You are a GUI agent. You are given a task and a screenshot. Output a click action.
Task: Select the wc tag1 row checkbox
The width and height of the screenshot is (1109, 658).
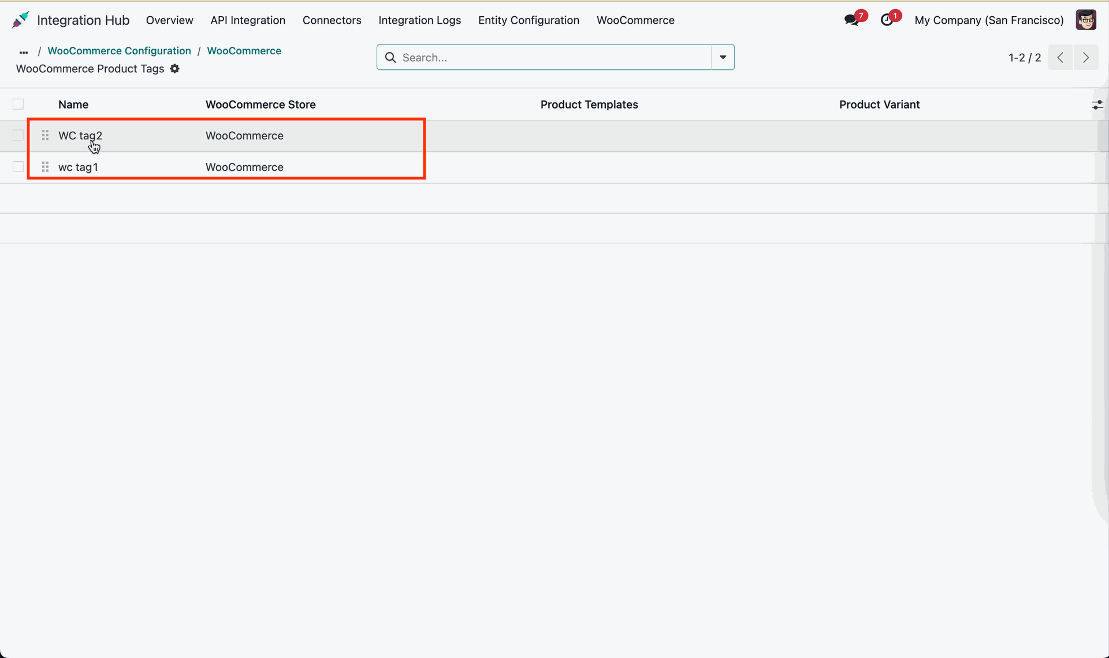[18, 166]
